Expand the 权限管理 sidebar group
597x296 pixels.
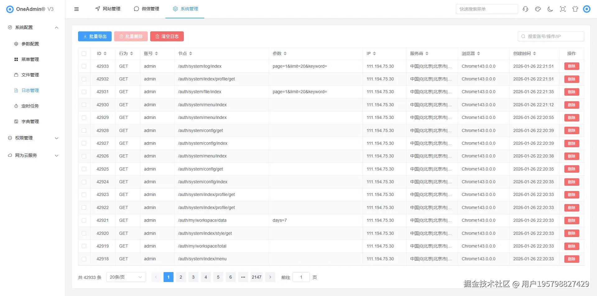point(33,138)
